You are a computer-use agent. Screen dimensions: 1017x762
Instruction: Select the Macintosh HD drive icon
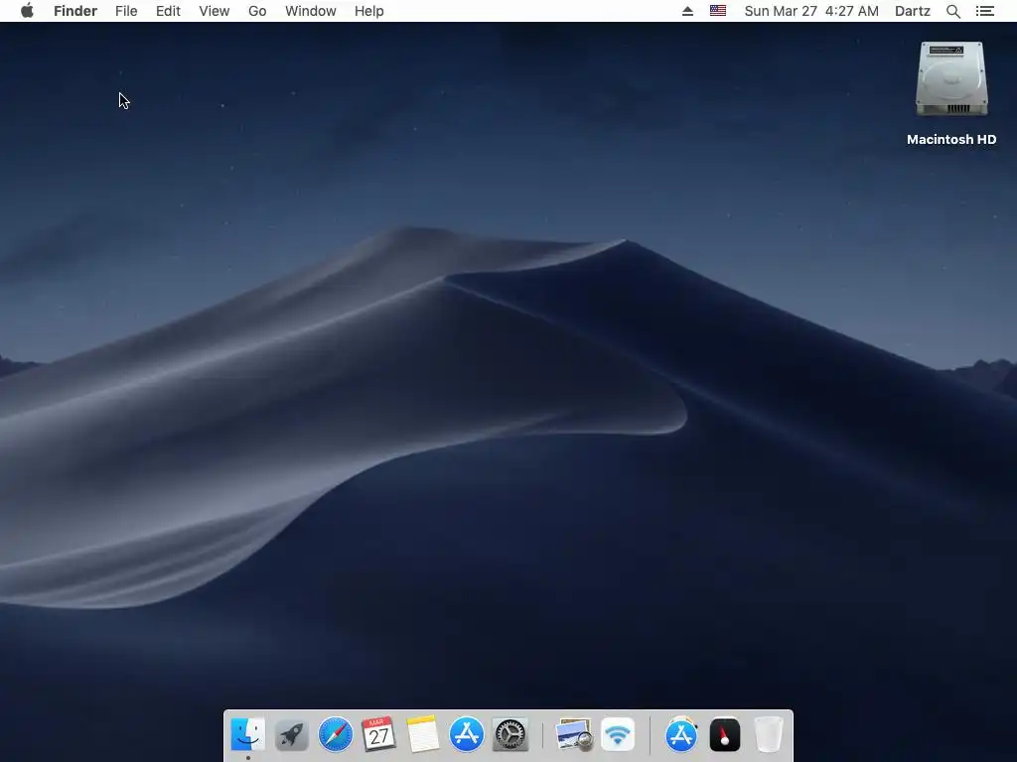[x=951, y=79]
